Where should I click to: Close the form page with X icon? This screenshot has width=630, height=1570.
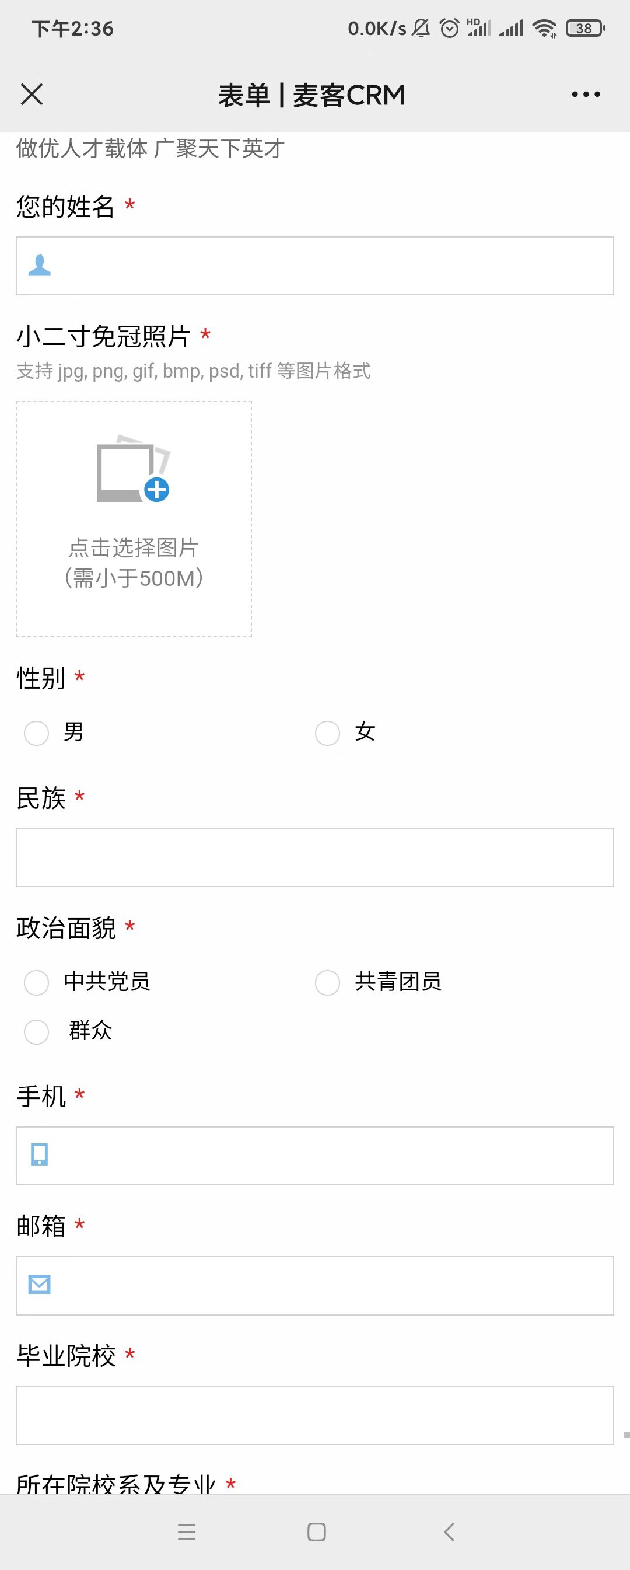click(x=32, y=95)
